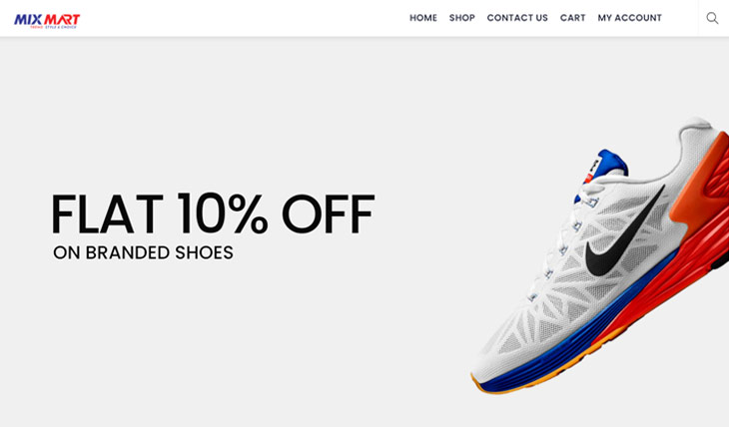729x427 pixels.
Task: Click the FLAT 10% OFF headline
Action: coord(213,213)
